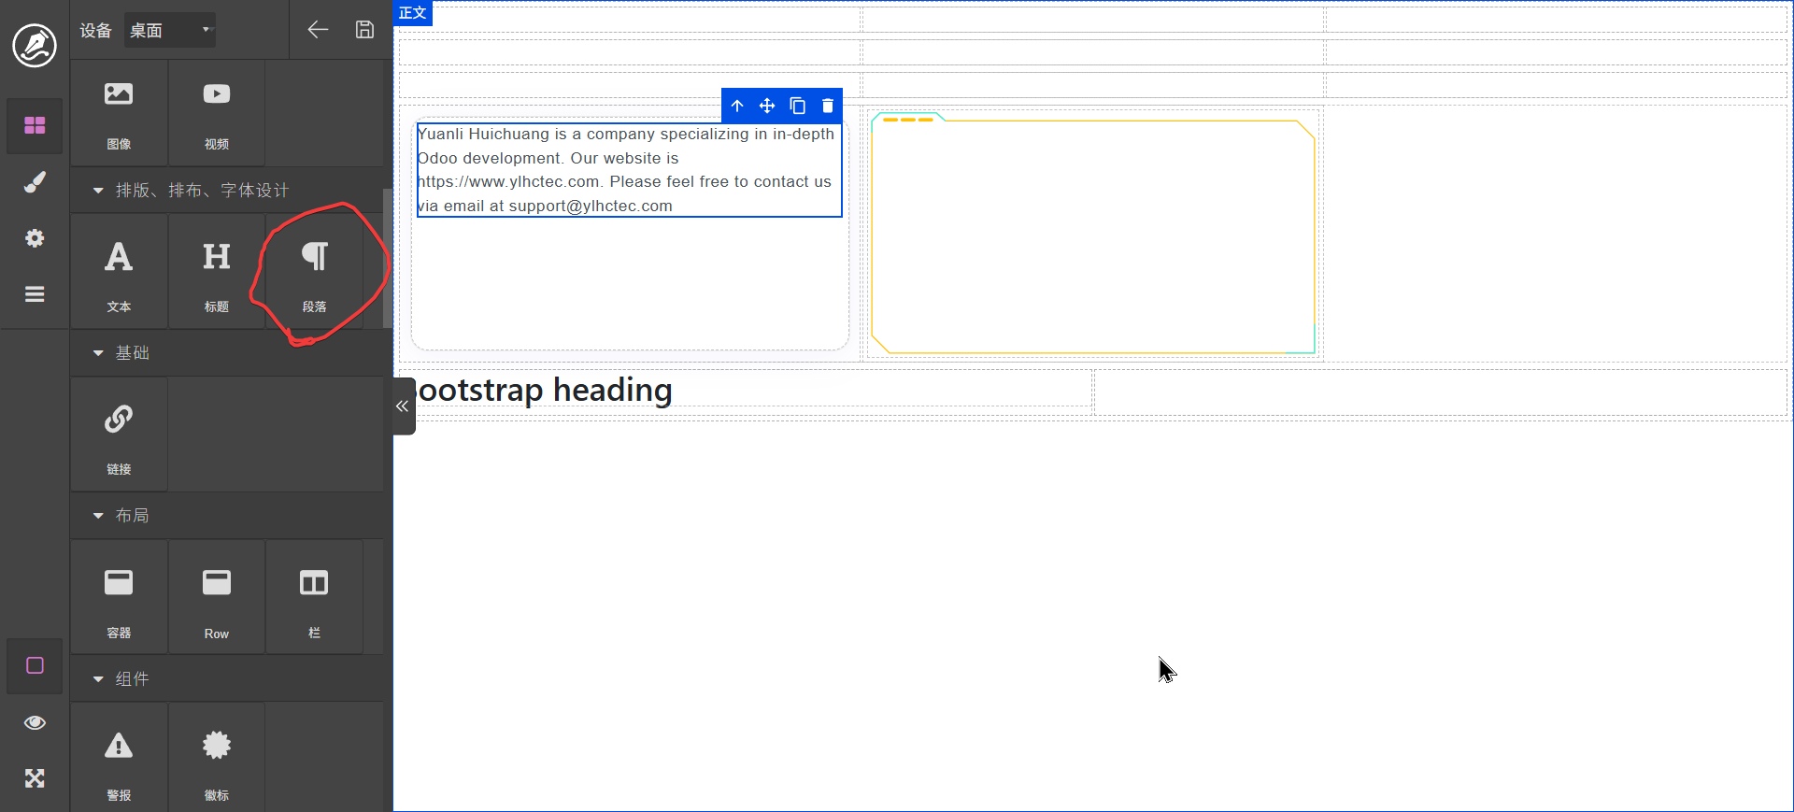This screenshot has width=1794, height=812.
Task: Select the Video (视频) block
Action: click(x=216, y=113)
